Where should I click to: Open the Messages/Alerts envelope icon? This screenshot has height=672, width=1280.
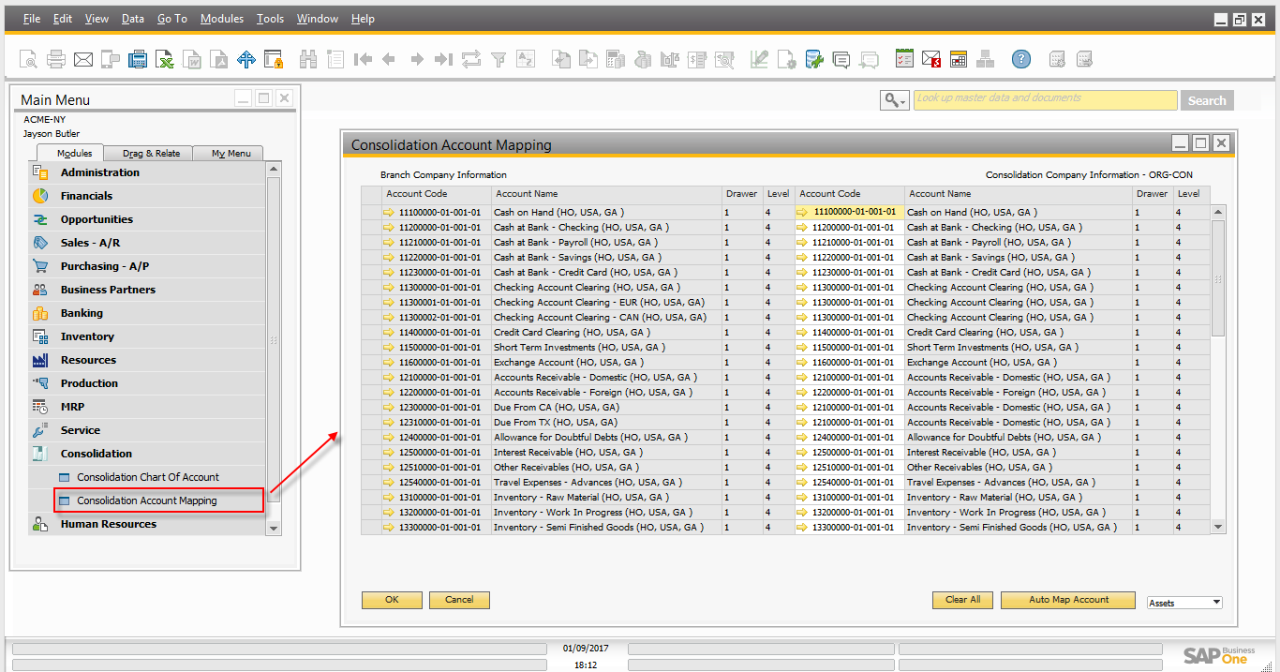(930, 60)
